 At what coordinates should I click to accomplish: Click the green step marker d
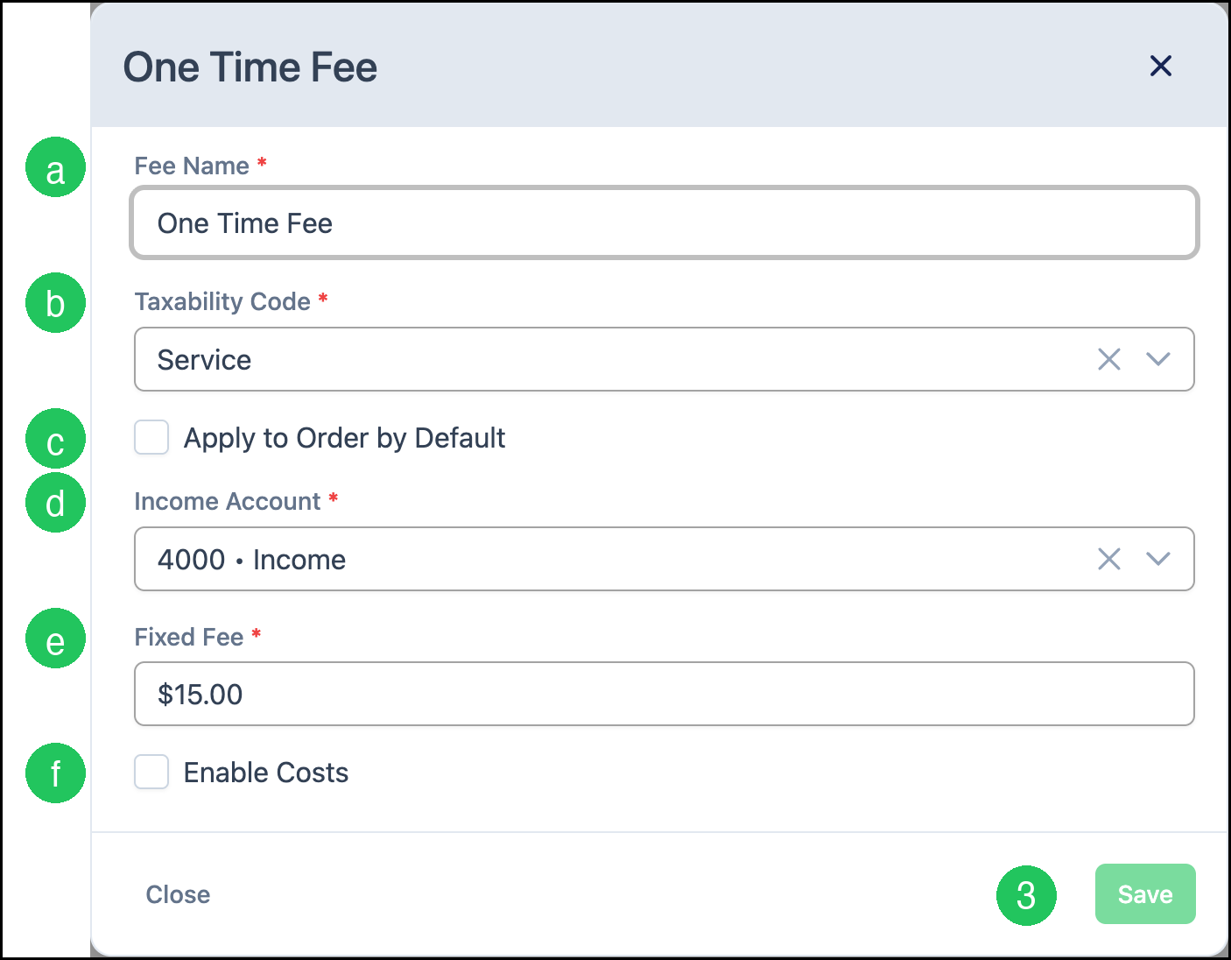55,503
